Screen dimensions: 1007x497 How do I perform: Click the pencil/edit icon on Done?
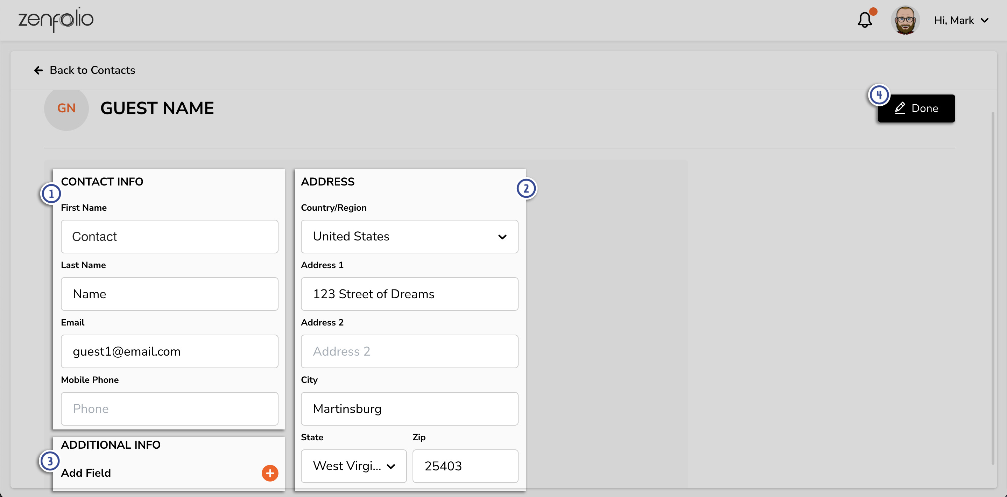point(900,108)
